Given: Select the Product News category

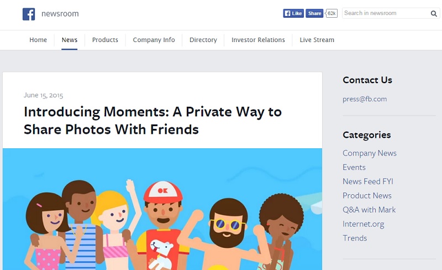Looking at the screenshot, I should point(367,196).
